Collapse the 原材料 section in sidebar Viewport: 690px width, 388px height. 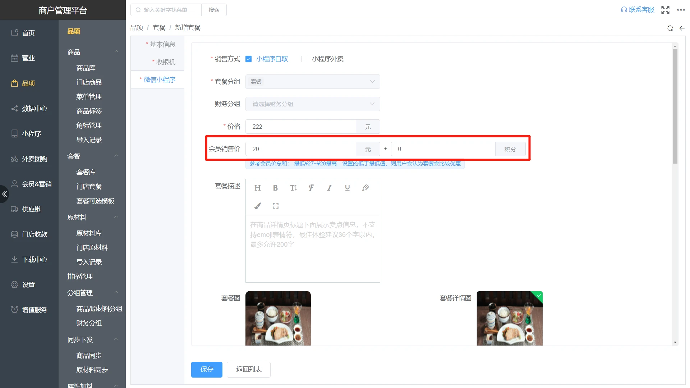116,217
